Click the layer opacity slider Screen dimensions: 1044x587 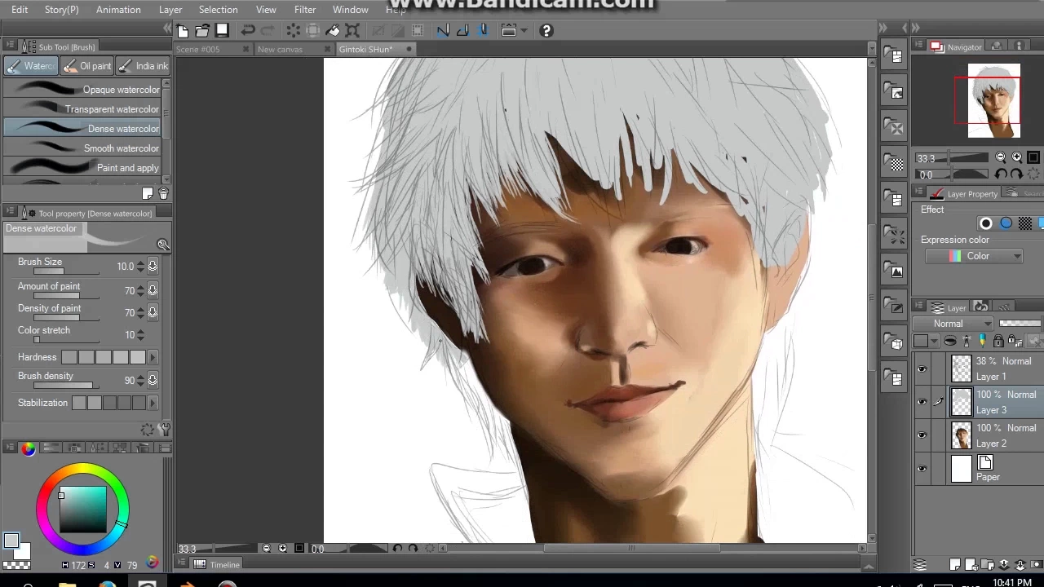(1020, 324)
